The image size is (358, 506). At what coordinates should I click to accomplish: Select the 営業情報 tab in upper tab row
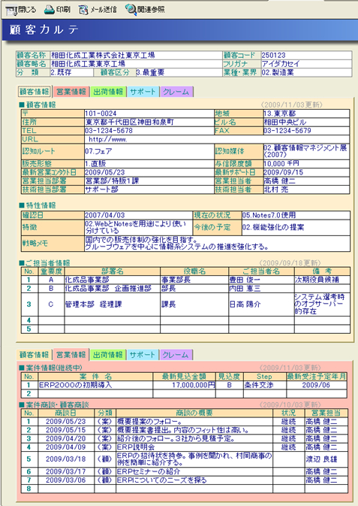tap(71, 92)
